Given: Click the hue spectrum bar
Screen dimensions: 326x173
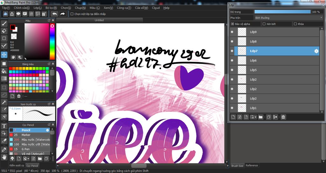Looking at the screenshot, I should point(52,42).
